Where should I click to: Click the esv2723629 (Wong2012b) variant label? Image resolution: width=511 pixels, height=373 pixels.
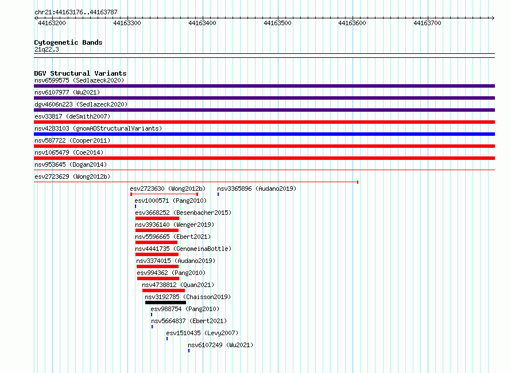[72, 176]
